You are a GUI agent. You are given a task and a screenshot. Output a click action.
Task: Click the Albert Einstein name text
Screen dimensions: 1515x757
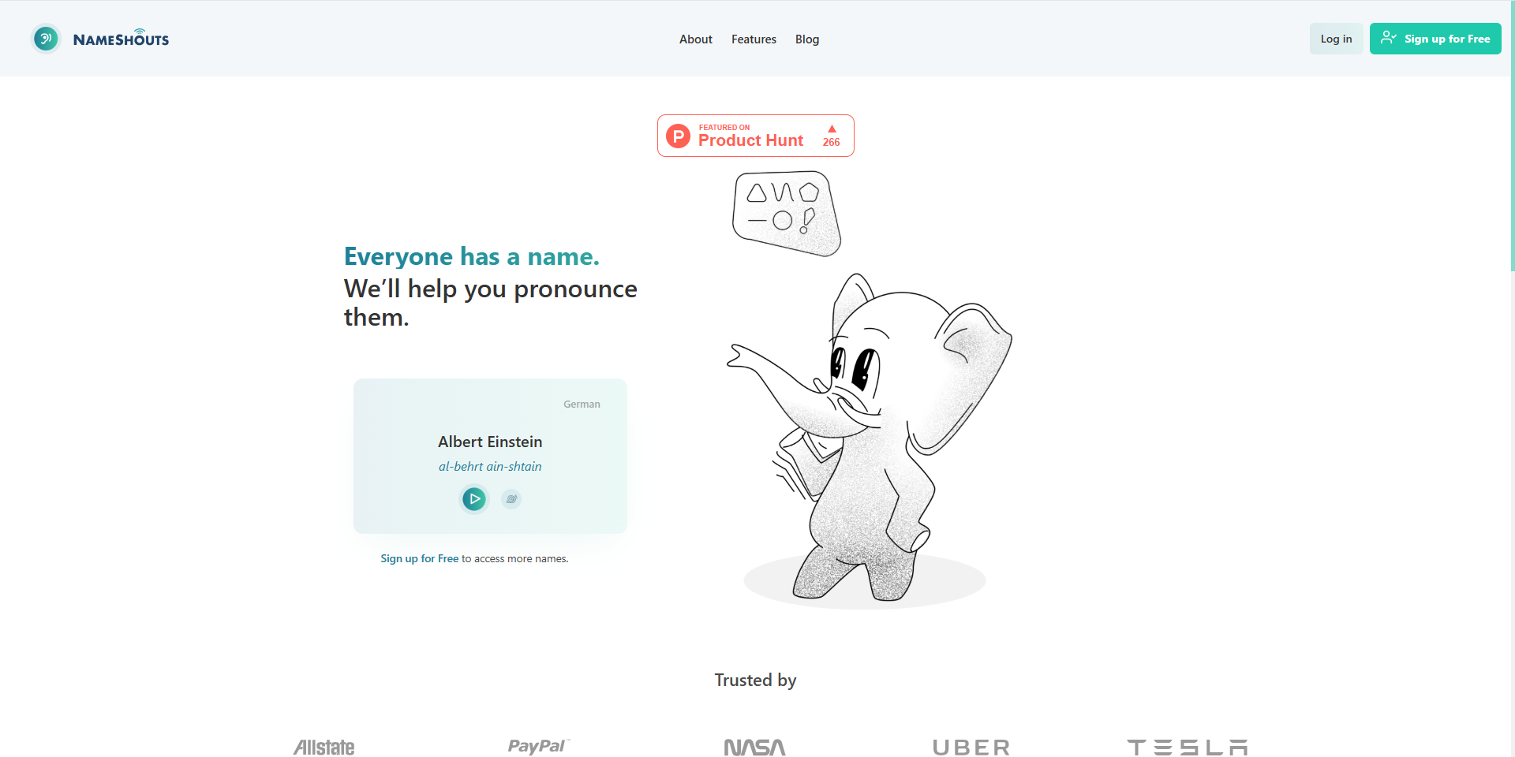click(490, 442)
